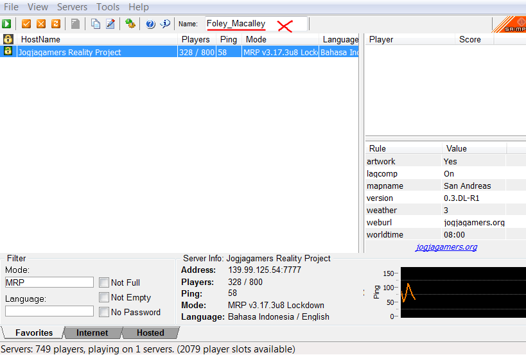
Task: Sort by the Players column header
Action: (197, 39)
